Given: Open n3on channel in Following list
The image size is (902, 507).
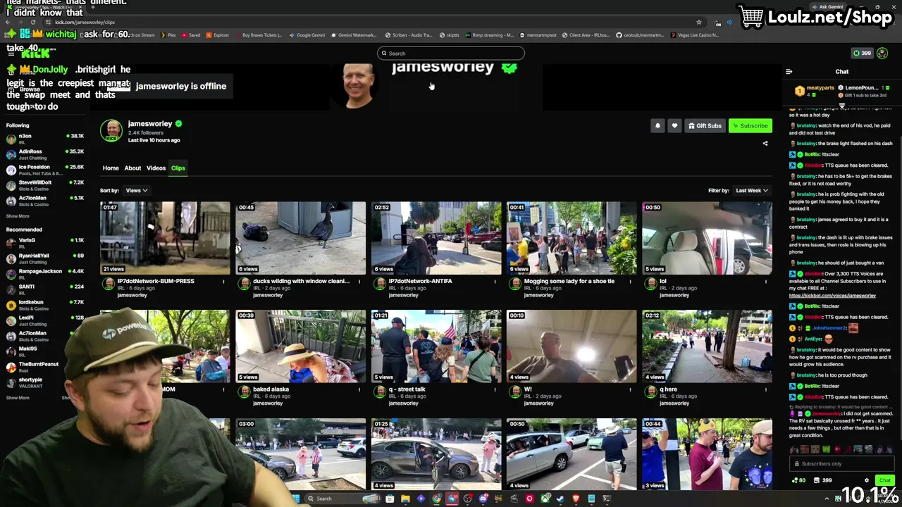Looking at the screenshot, I should [44, 139].
